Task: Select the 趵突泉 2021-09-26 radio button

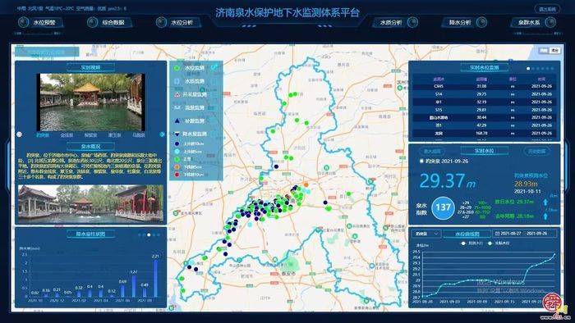Action: pos(421,161)
